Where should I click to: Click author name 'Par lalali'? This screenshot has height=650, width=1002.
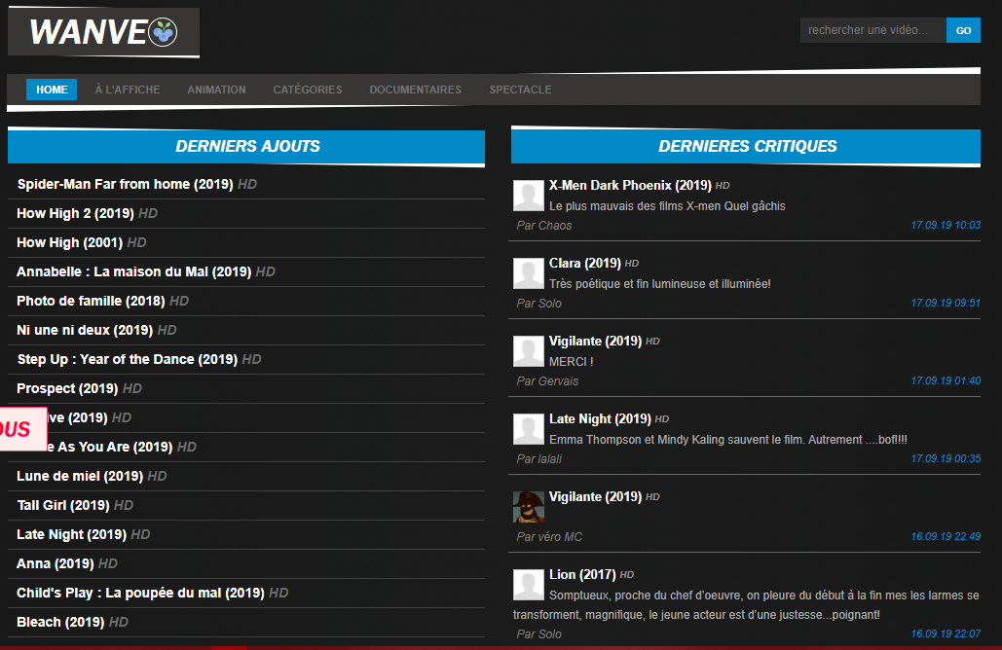539,459
